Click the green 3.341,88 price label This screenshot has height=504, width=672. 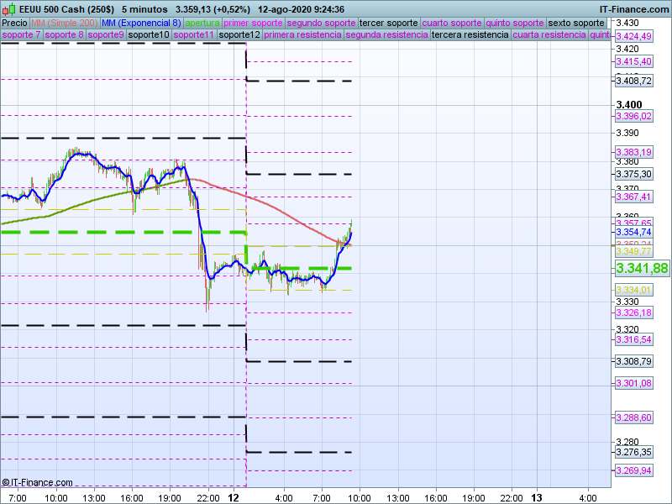pos(642,268)
